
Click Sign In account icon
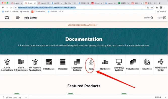(x=165, y=18)
